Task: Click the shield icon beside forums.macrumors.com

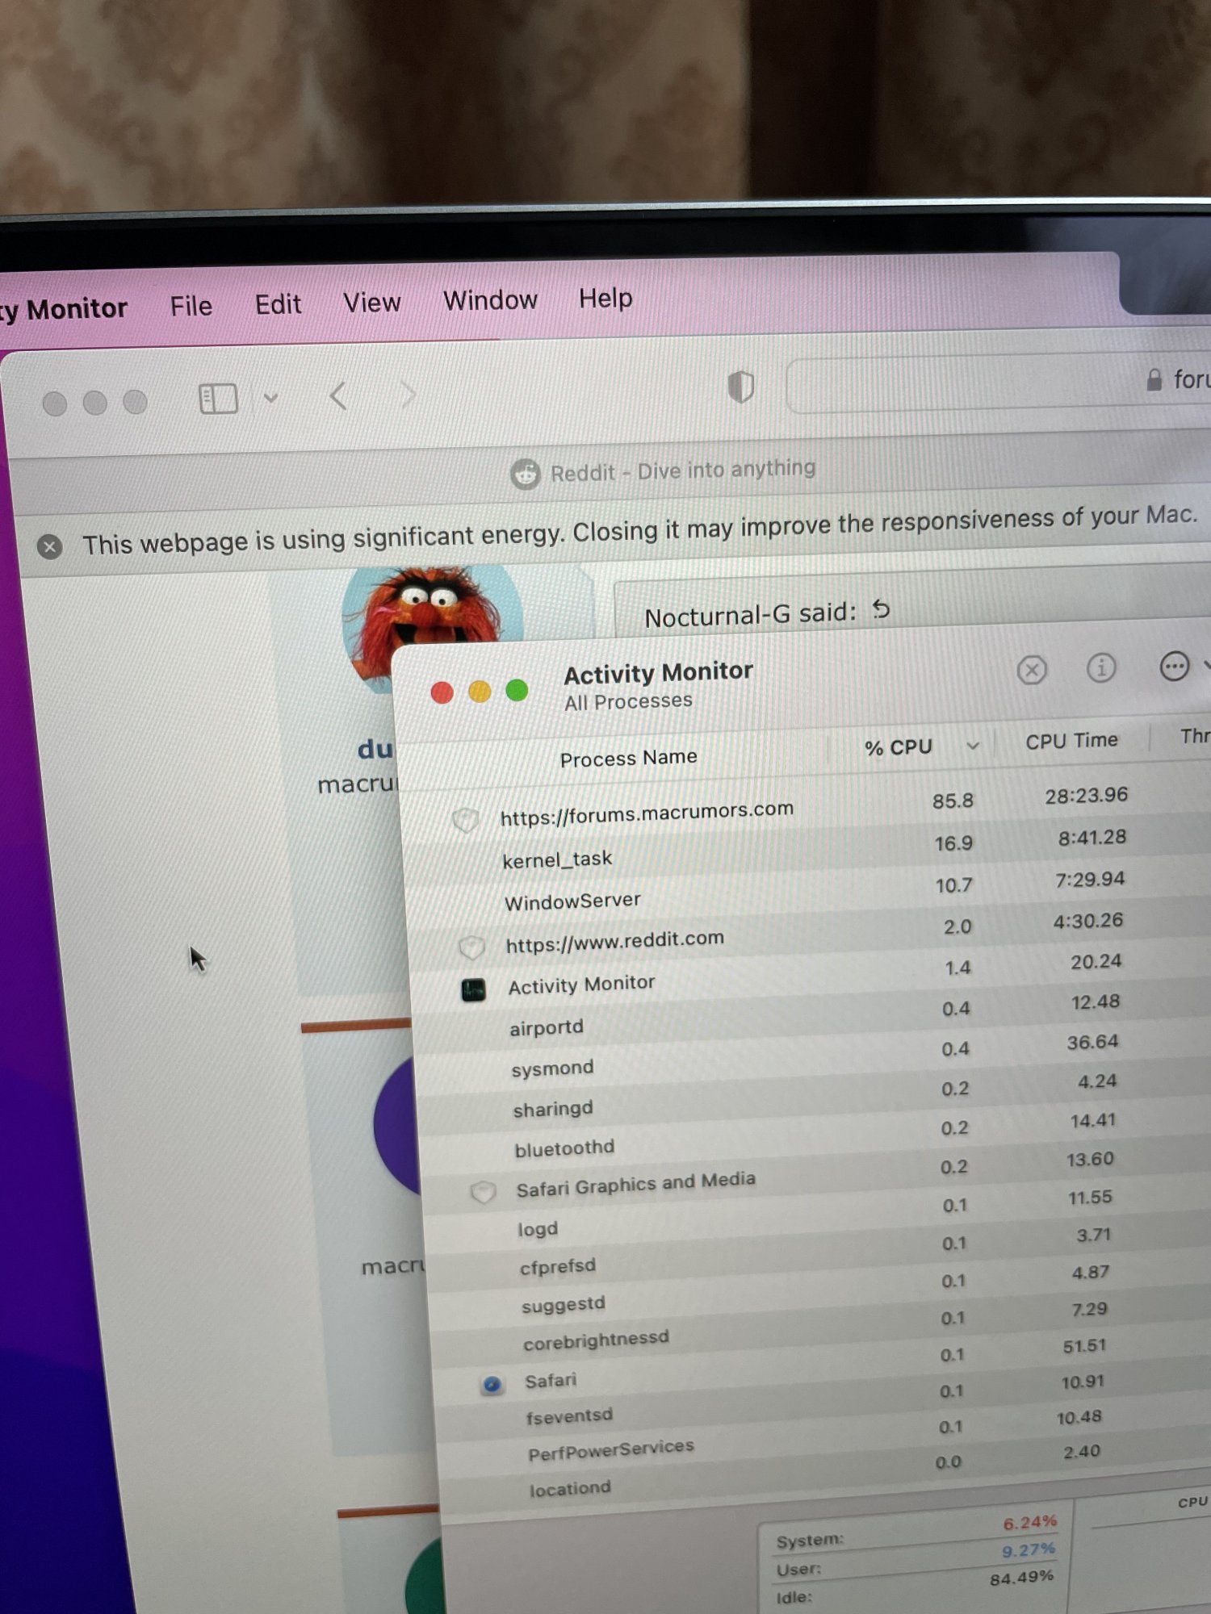Action: (466, 820)
